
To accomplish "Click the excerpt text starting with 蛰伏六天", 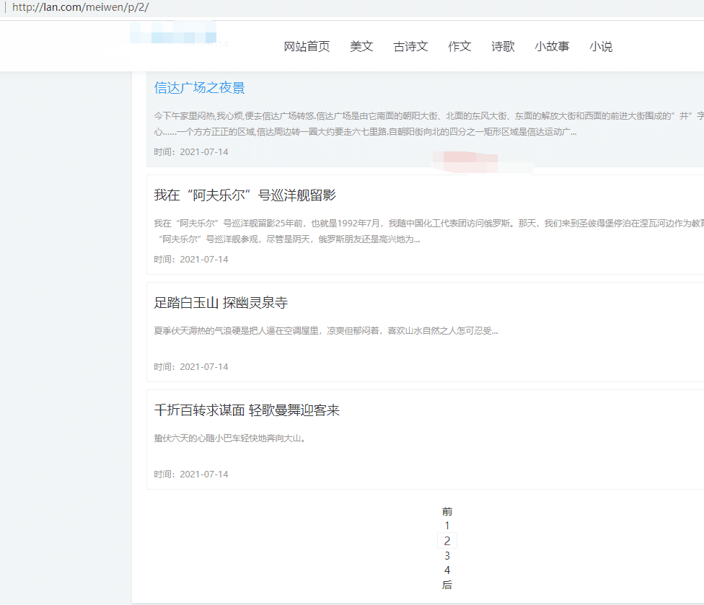I will 229,438.
